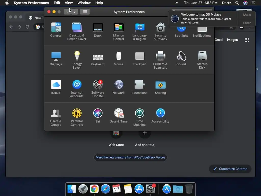Open the General preferences pane
The height and width of the screenshot is (196, 261).
click(x=56, y=30)
